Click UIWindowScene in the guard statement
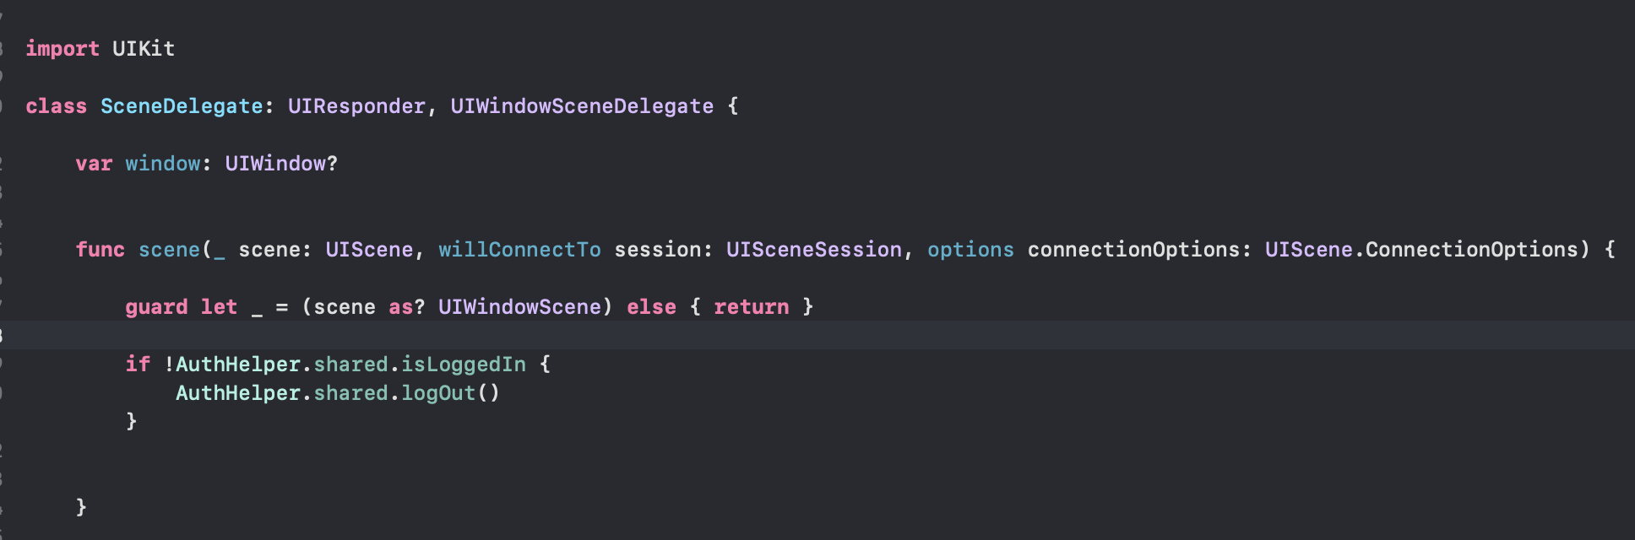This screenshot has width=1635, height=540. click(x=519, y=307)
